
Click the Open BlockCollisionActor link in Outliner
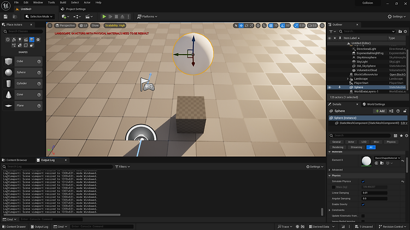pos(397,74)
